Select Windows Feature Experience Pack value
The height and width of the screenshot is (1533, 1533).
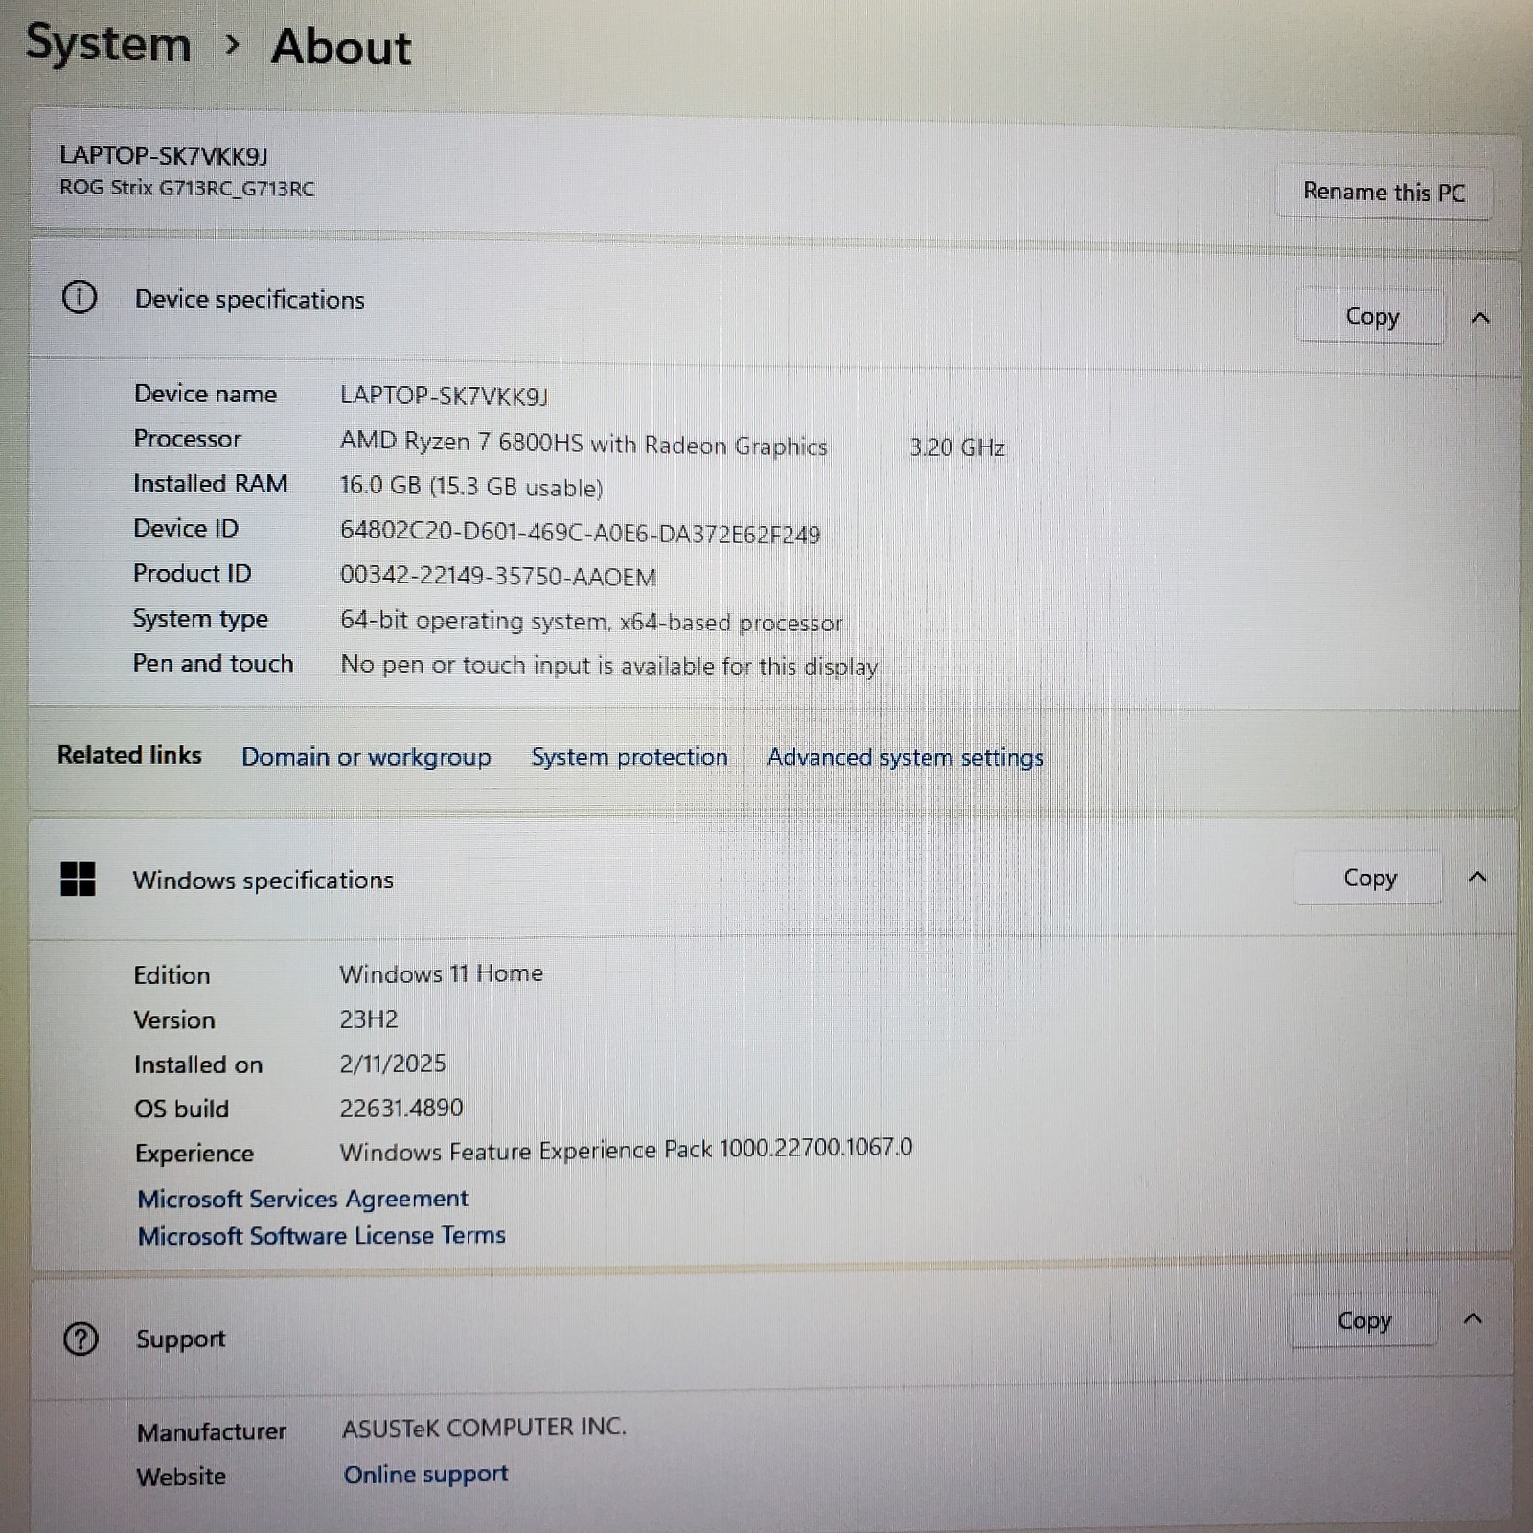tap(626, 1149)
